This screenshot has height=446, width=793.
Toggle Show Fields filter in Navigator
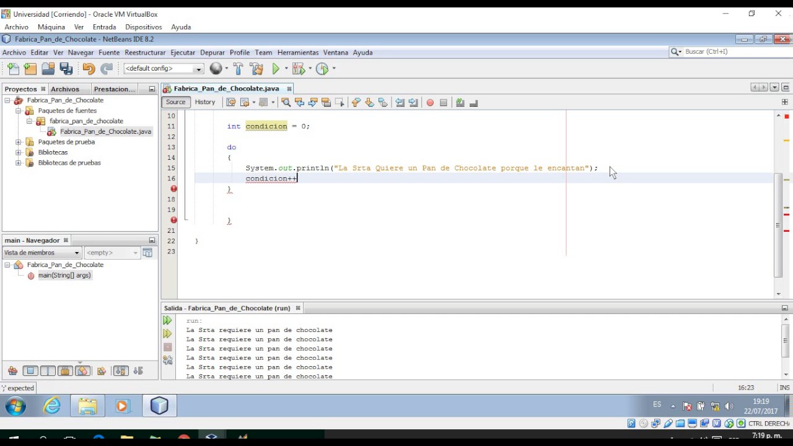(x=30, y=371)
